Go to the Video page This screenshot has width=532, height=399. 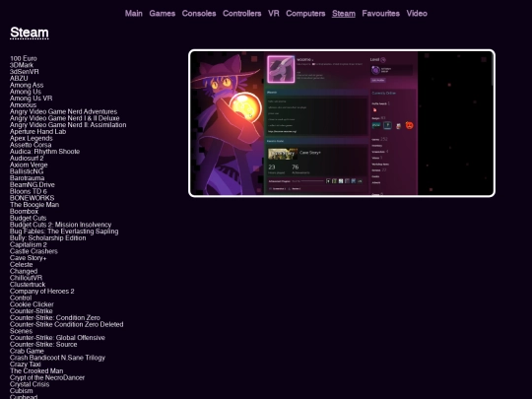[x=417, y=14]
